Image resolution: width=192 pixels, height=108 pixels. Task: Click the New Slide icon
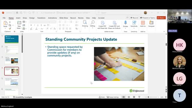[19, 23]
